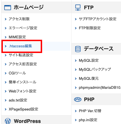This screenshot has width=121, height=124.
Task: Click chevron arrow beside 簡単インストール
Action: [x=6, y=82]
